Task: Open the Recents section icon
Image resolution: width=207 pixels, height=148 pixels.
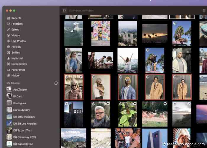Action: point(9,18)
